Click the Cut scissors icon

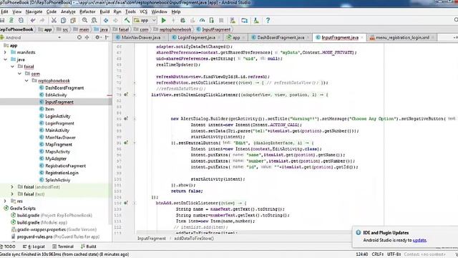tap(54, 20)
